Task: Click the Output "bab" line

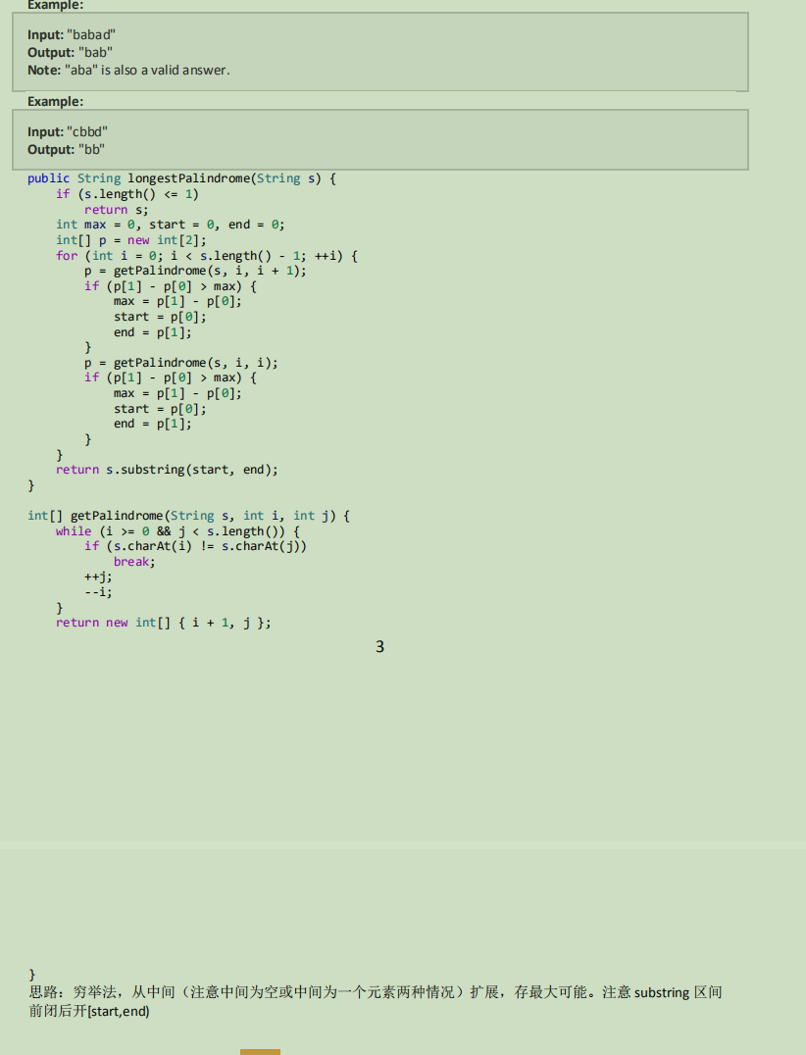Action: point(70,53)
